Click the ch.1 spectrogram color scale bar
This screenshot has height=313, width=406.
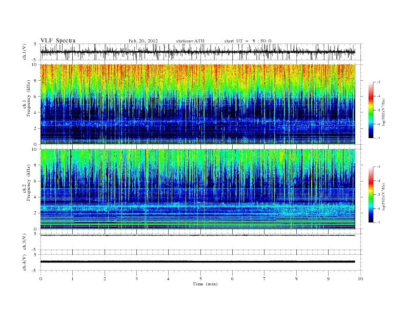click(x=371, y=110)
